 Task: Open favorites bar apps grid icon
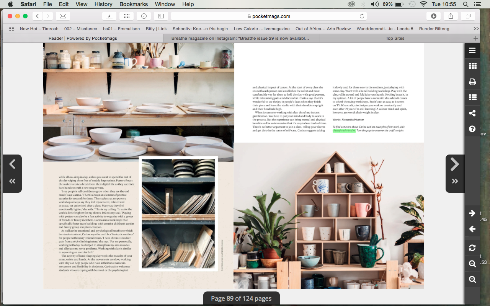point(11,29)
